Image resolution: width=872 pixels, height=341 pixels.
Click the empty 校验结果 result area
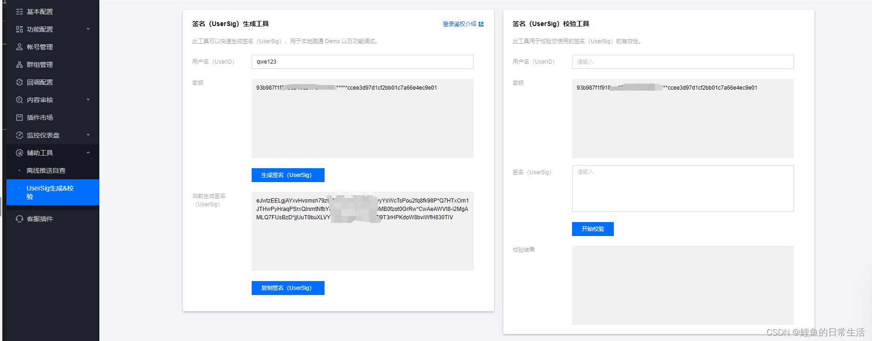[683, 285]
